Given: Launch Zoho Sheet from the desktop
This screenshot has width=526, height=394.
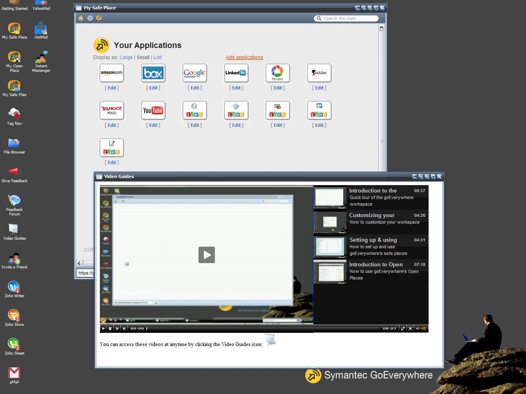Looking at the screenshot, I should click(x=14, y=347).
